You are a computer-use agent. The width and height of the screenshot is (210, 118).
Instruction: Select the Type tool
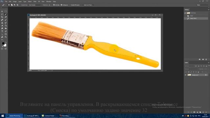point(2,31)
